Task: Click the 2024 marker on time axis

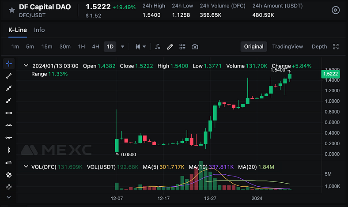Action: pyautogui.click(x=257, y=198)
